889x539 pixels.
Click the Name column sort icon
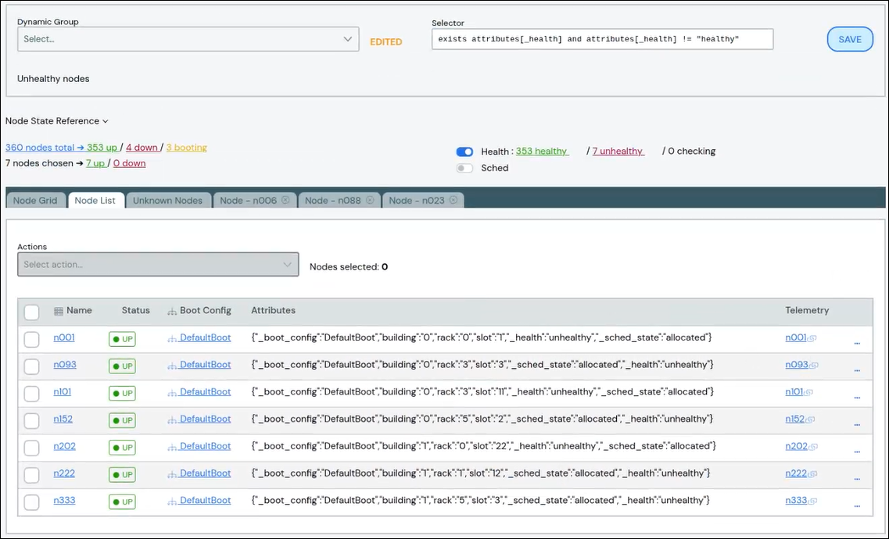59,311
